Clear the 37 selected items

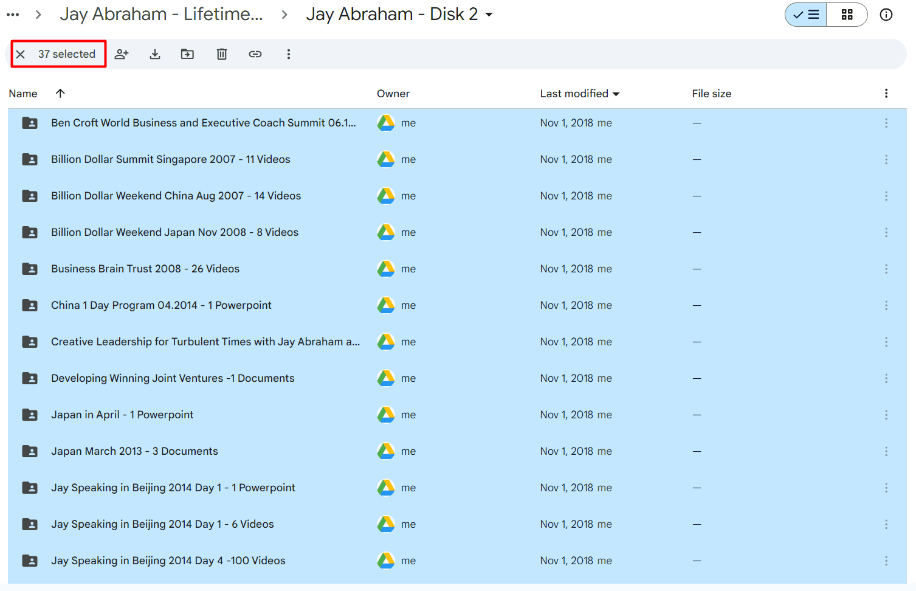pos(21,54)
